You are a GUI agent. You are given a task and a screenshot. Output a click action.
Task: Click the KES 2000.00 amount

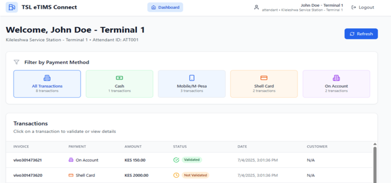pyautogui.click(x=136, y=175)
